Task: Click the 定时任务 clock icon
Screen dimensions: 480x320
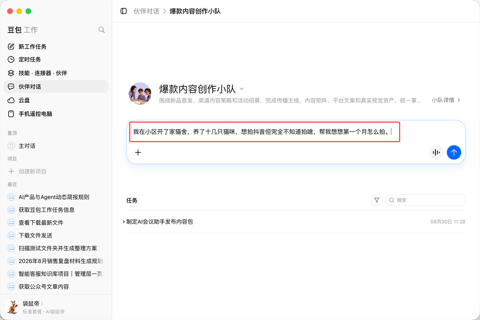Action: [11, 59]
